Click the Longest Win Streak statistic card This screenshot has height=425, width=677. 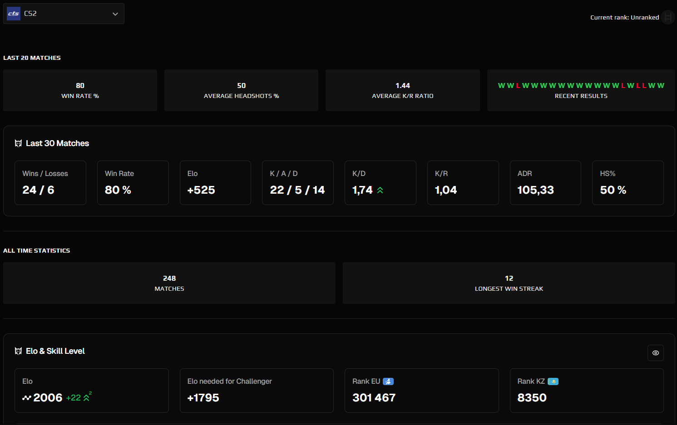(x=509, y=283)
